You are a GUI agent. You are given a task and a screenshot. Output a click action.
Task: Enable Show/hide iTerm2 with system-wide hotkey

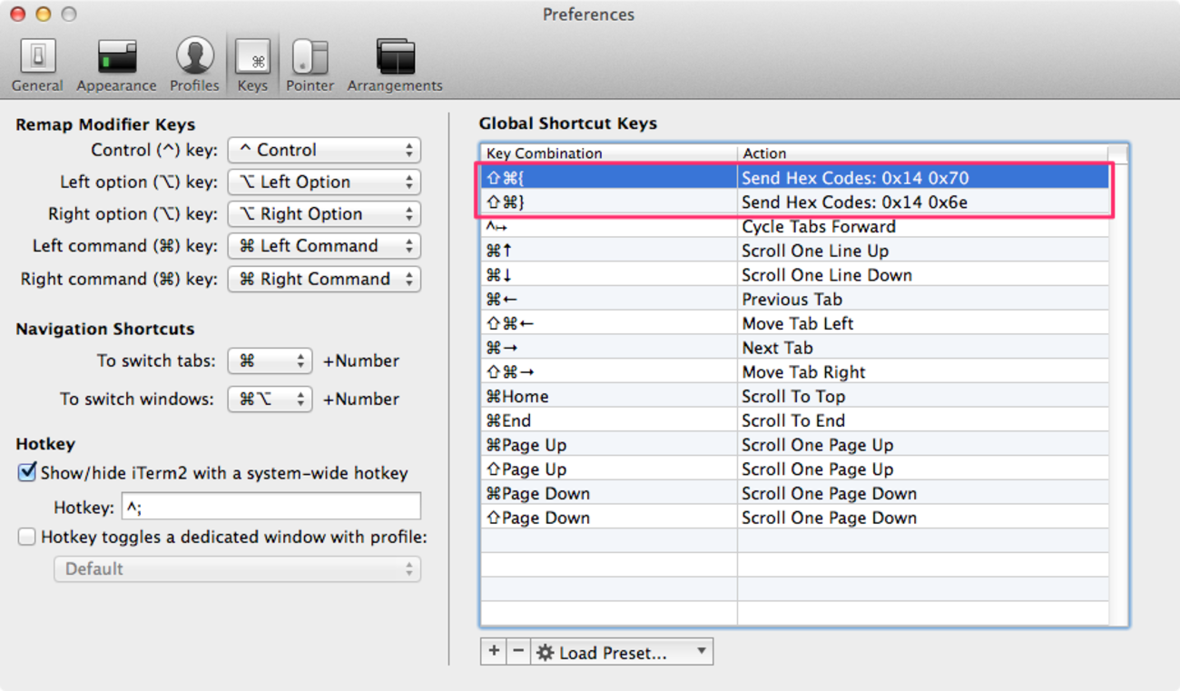[27, 472]
